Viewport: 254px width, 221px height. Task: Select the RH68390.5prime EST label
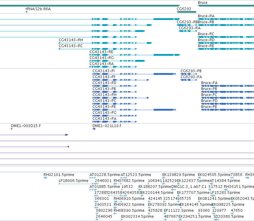pyautogui.click(x=129, y=211)
